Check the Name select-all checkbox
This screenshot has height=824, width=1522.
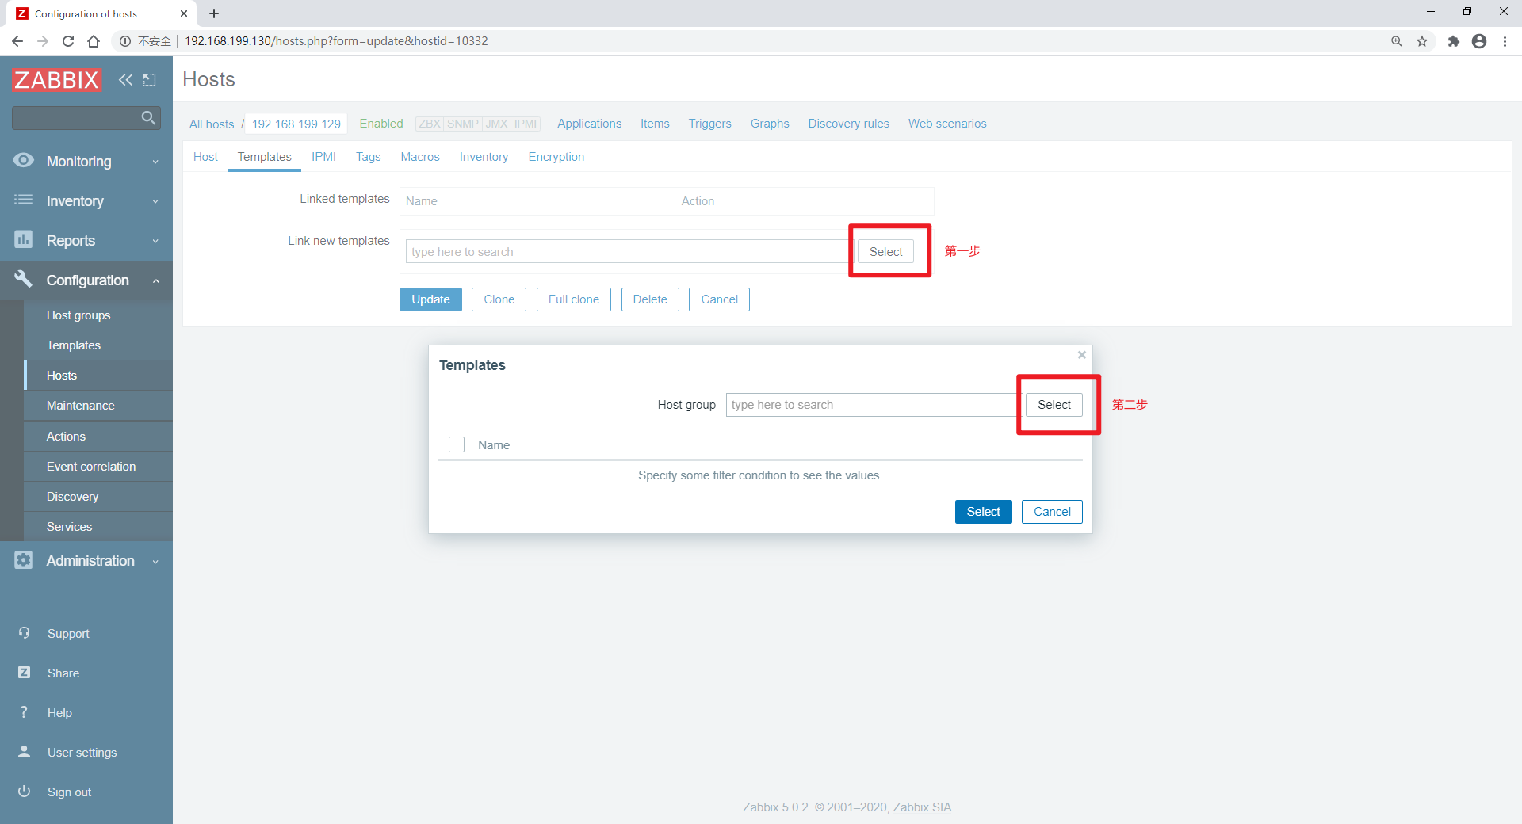tap(457, 444)
